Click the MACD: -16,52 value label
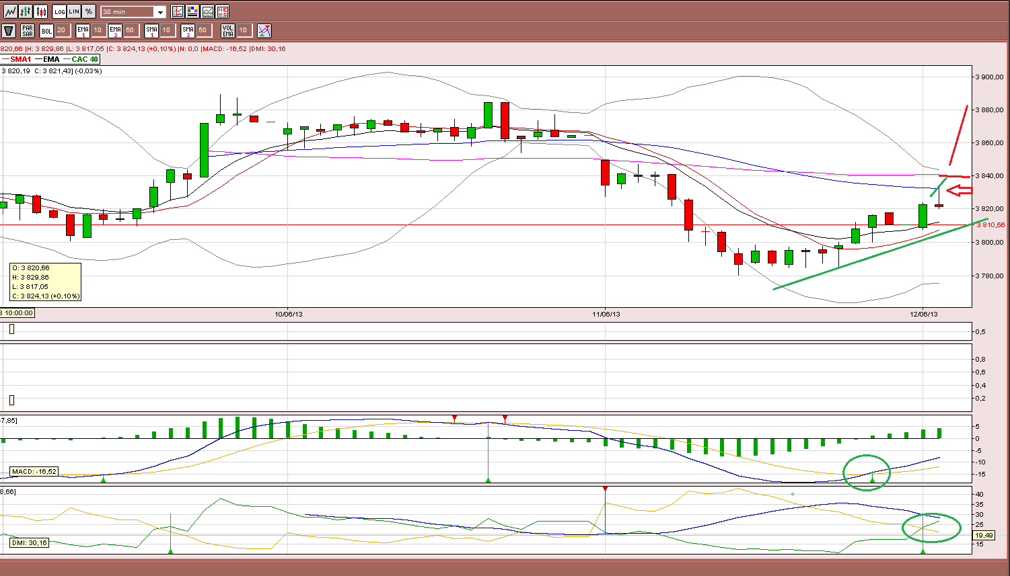Image resolution: width=1010 pixels, height=576 pixels. tap(35, 472)
